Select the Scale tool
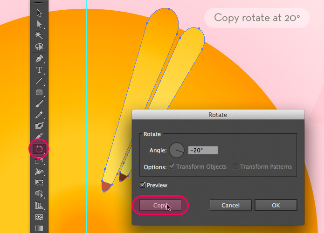The image size is (324, 233). tap(39, 161)
